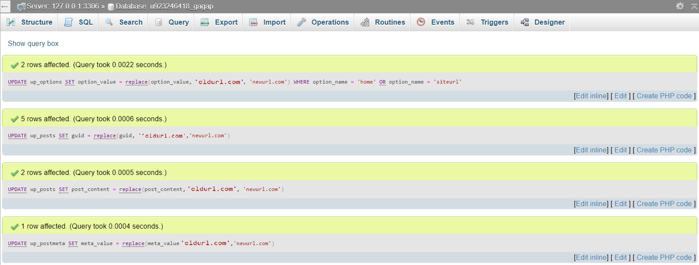Click the Structure tab icon
Image resolution: width=699 pixels, height=265 pixels.
[x=11, y=23]
